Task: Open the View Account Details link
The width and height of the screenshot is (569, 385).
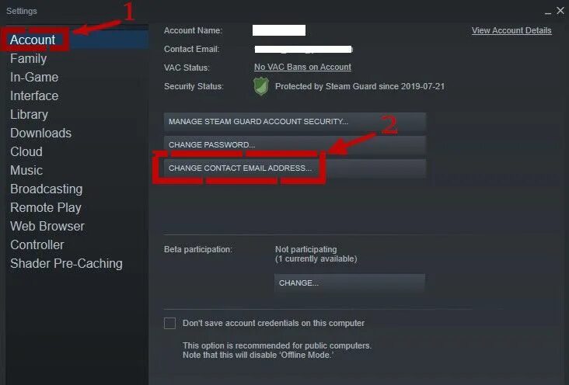Action: click(x=511, y=30)
